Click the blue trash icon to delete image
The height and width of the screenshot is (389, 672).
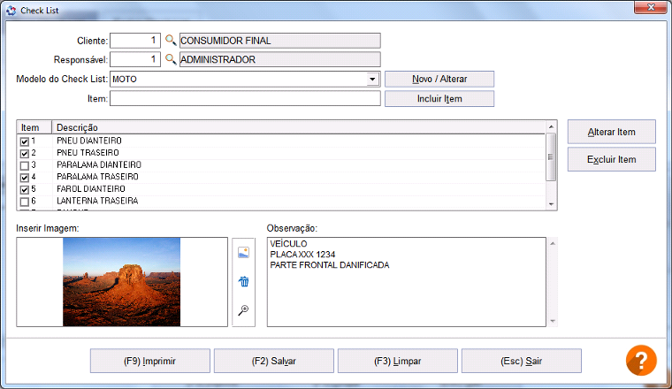(x=243, y=281)
